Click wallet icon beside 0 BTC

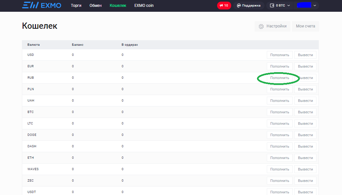click(272, 6)
